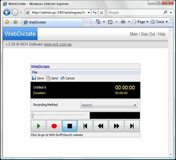Open the Page menu
This screenshot has height=160, width=176.
(140, 22)
